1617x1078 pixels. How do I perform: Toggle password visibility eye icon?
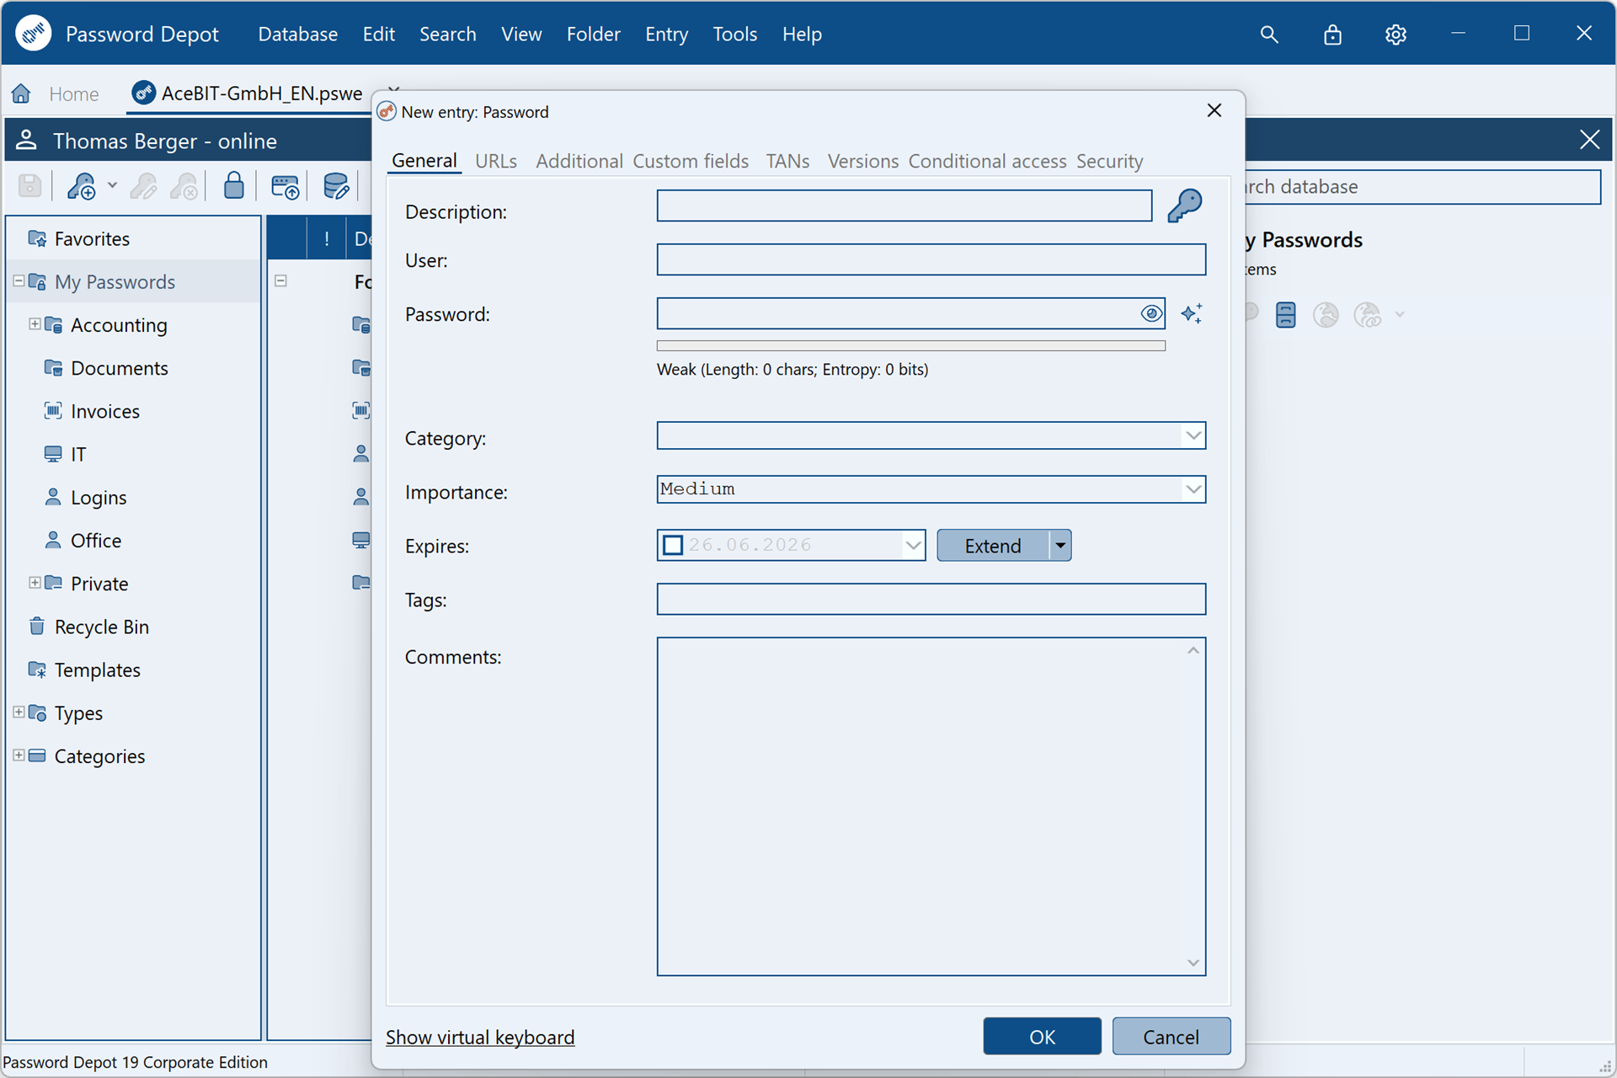point(1151,314)
